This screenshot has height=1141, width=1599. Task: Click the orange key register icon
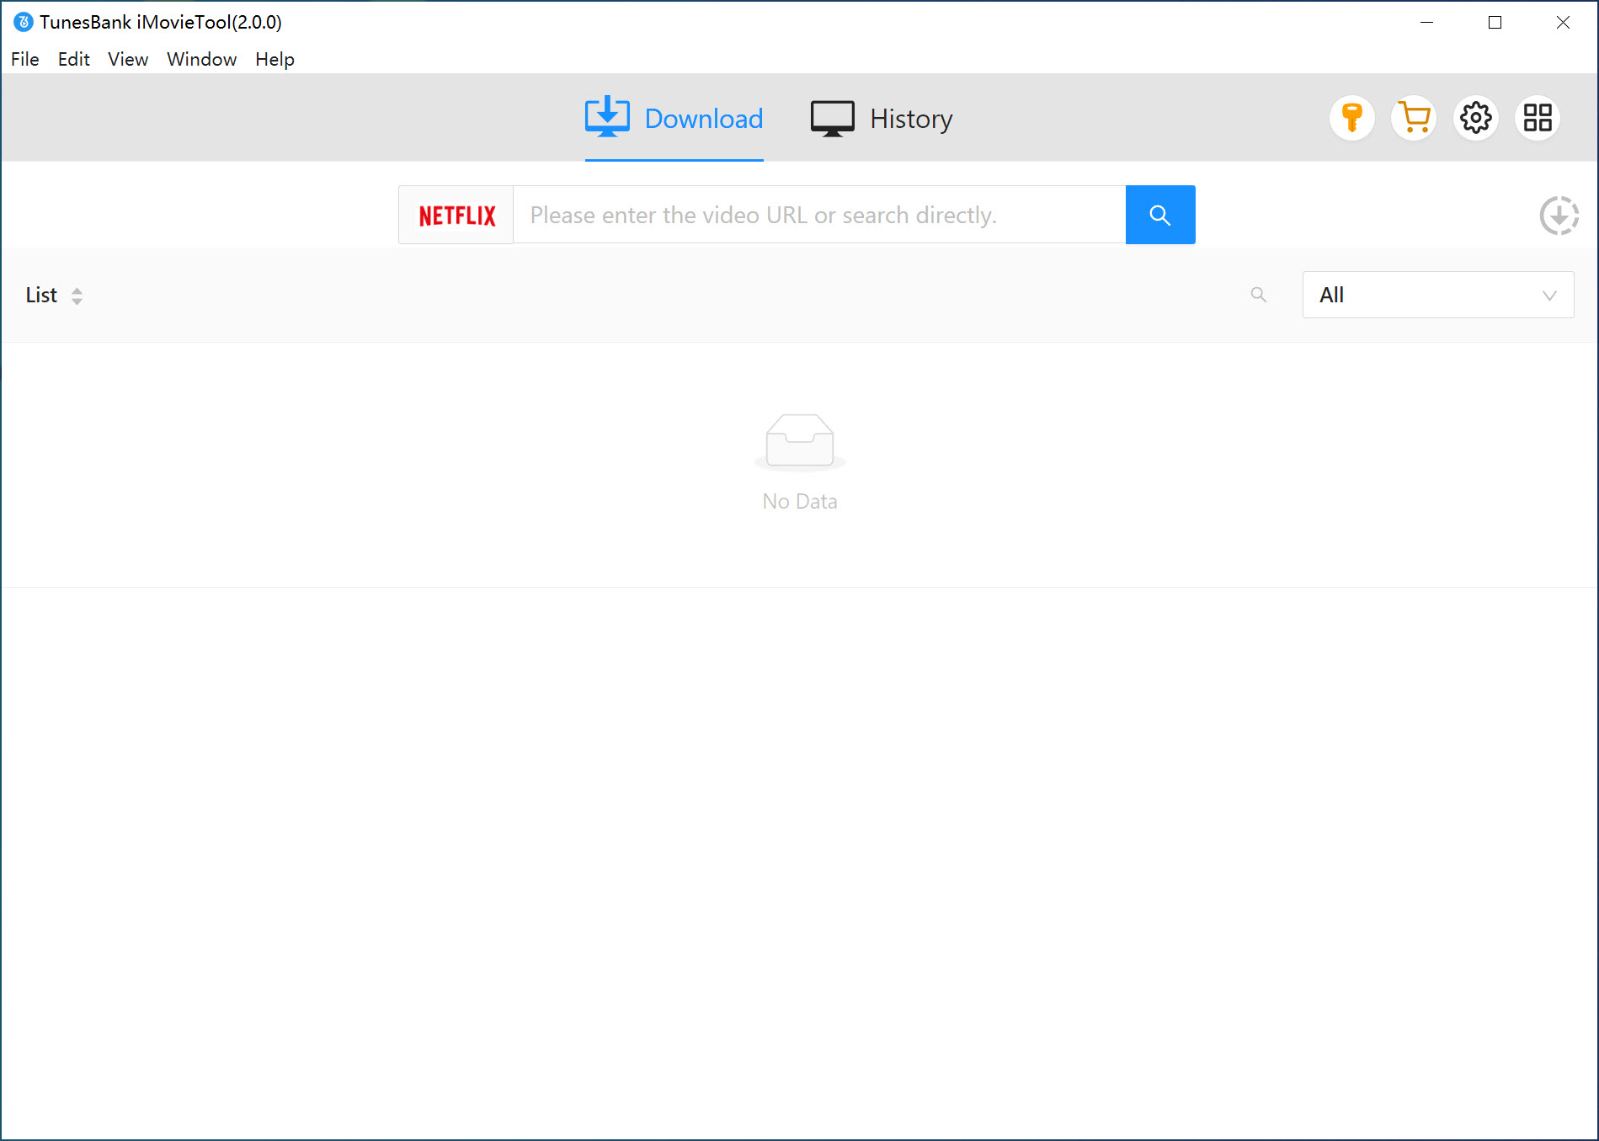tap(1352, 118)
